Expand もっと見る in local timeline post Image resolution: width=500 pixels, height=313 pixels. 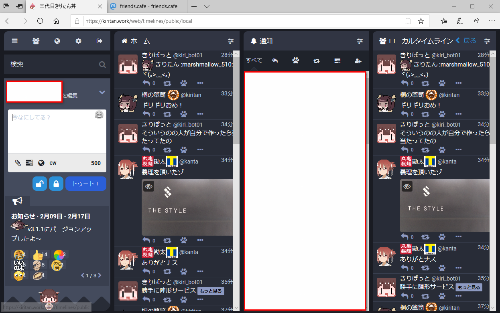point(469,287)
